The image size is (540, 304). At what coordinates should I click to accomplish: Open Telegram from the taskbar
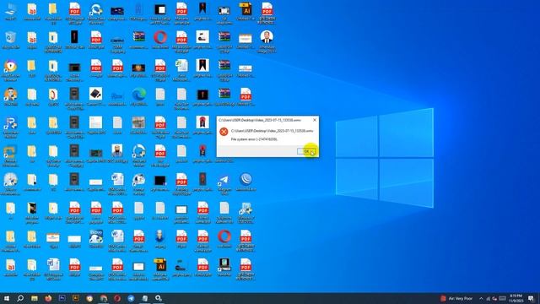[x=131, y=298]
